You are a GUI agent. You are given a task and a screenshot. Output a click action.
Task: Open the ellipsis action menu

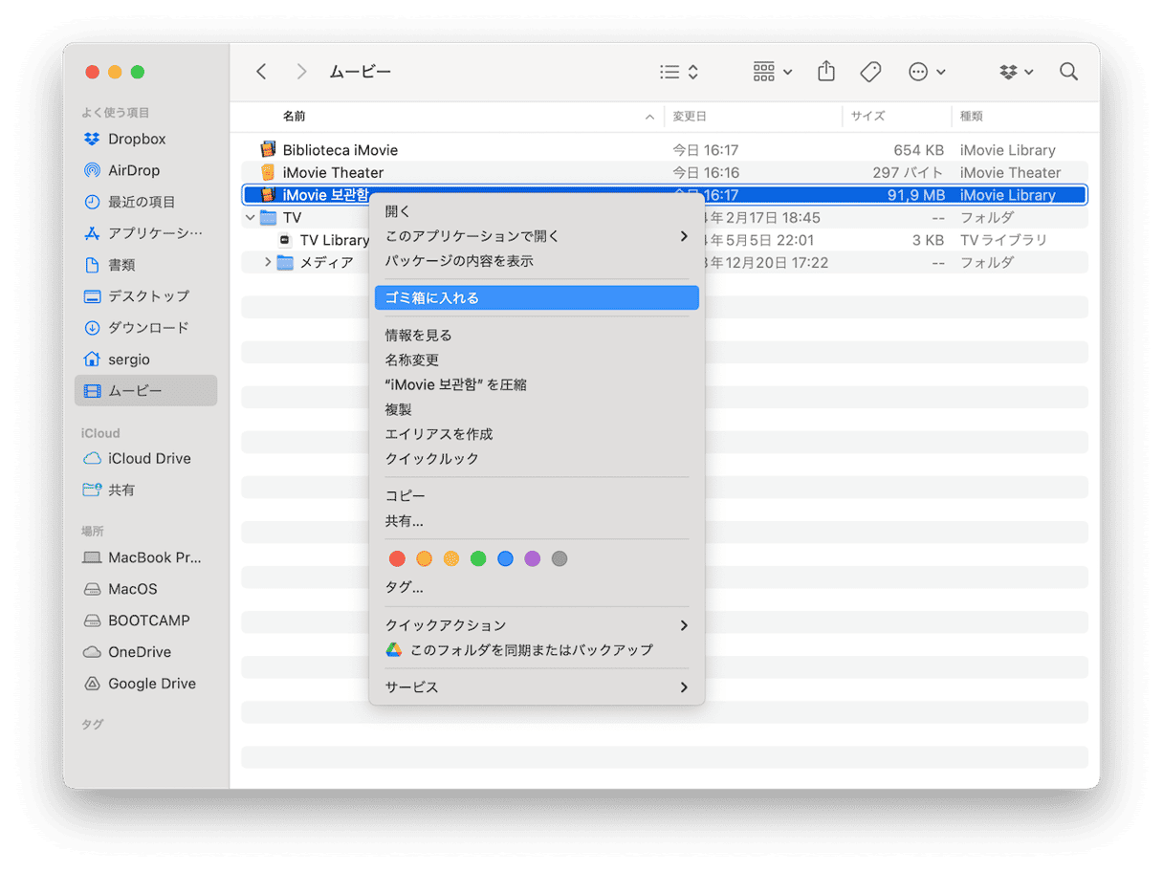coord(927,72)
